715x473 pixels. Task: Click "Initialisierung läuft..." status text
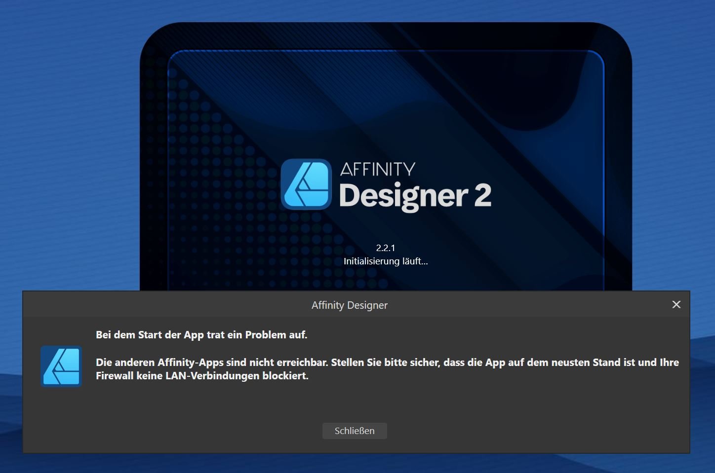386,261
